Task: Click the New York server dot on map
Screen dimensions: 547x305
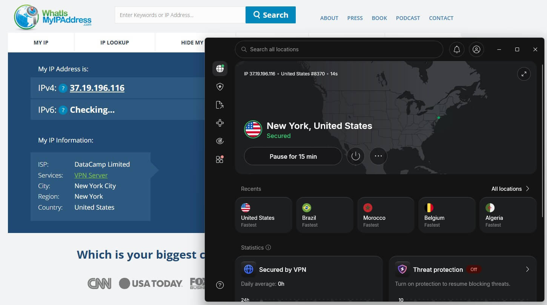Action: [438, 118]
